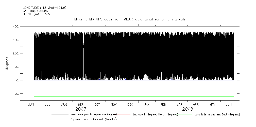Select the LATITUDE 36.8N header text
This screenshot has width=256, height=127.
(35, 11)
